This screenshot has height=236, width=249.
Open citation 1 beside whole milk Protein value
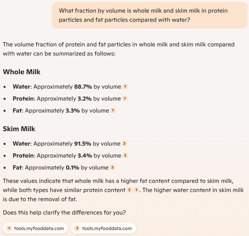(x=125, y=98)
